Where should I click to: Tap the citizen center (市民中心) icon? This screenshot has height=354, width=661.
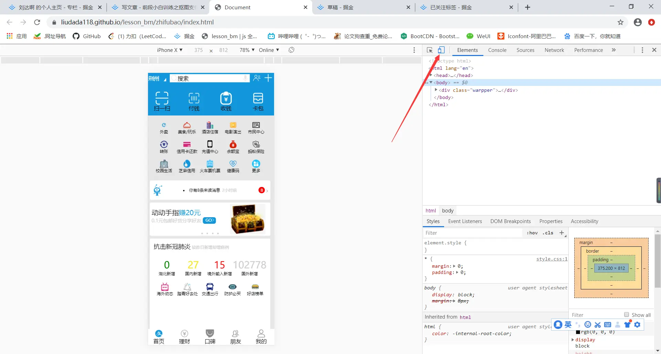click(x=256, y=125)
